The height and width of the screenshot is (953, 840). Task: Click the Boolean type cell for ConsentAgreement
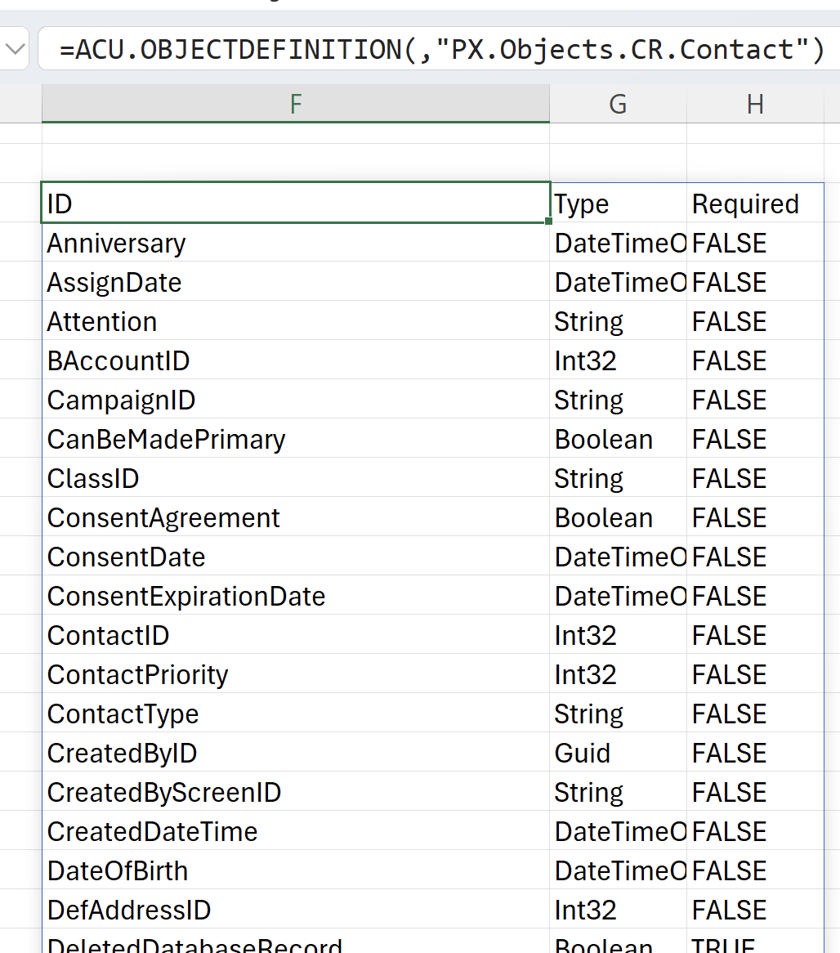click(x=618, y=517)
